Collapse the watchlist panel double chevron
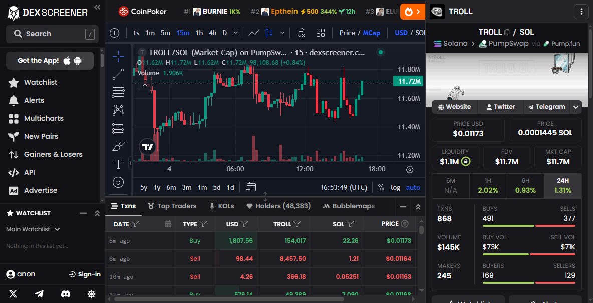 click(x=97, y=214)
